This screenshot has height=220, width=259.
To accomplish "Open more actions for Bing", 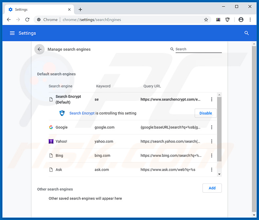I will pyautogui.click(x=211, y=156).
